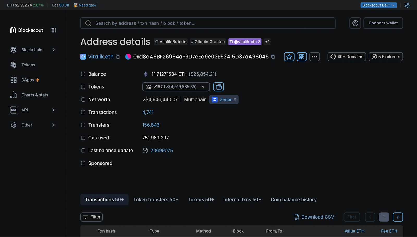Viewport: 417px width, 237px height.
Task: Open the user profile icon button
Action: point(355,23)
